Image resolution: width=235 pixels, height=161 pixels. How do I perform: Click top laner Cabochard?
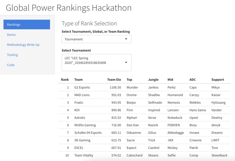click(134, 155)
